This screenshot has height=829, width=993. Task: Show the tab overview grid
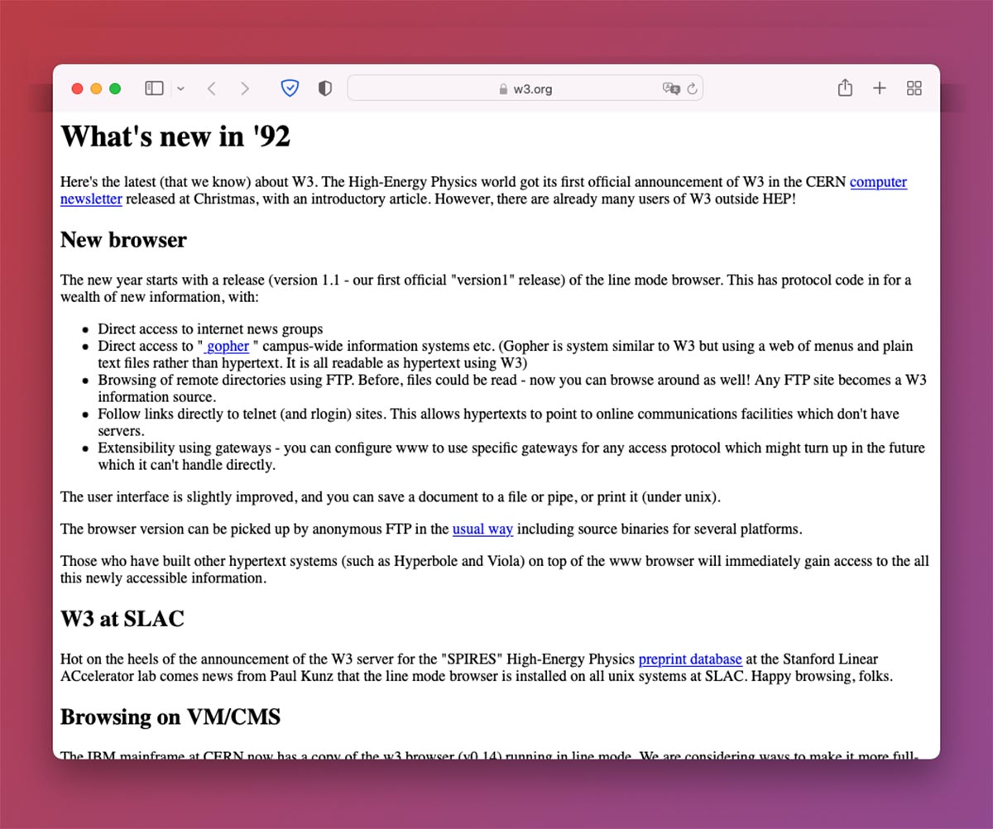[914, 89]
